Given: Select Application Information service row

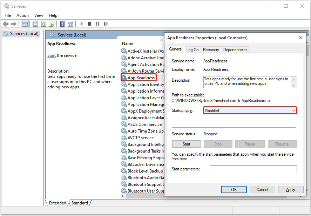Looking at the screenshot, I should tap(143, 91).
